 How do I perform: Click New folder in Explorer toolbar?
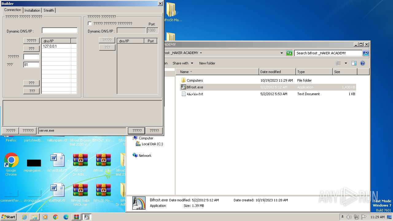[207, 63]
